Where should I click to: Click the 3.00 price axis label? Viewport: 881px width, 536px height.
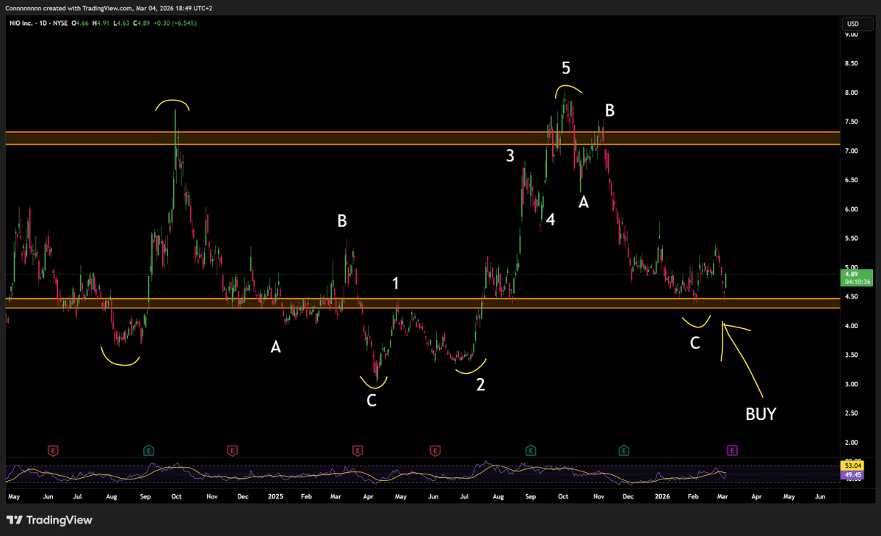(852, 384)
